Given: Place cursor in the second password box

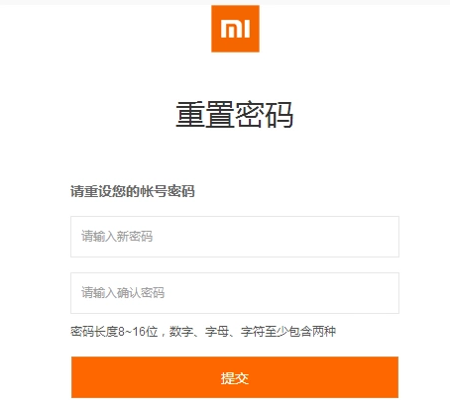Looking at the screenshot, I should point(235,293).
